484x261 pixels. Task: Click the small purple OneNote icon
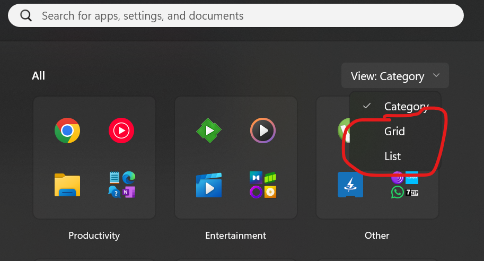(129, 192)
